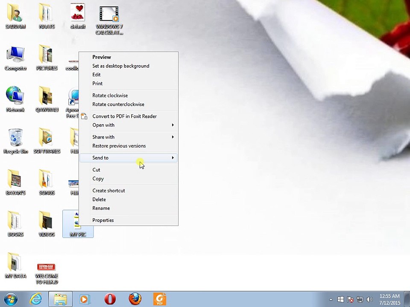Click the Show desktop strip at the taskbar end
The width and height of the screenshot is (410, 307).
[407, 299]
